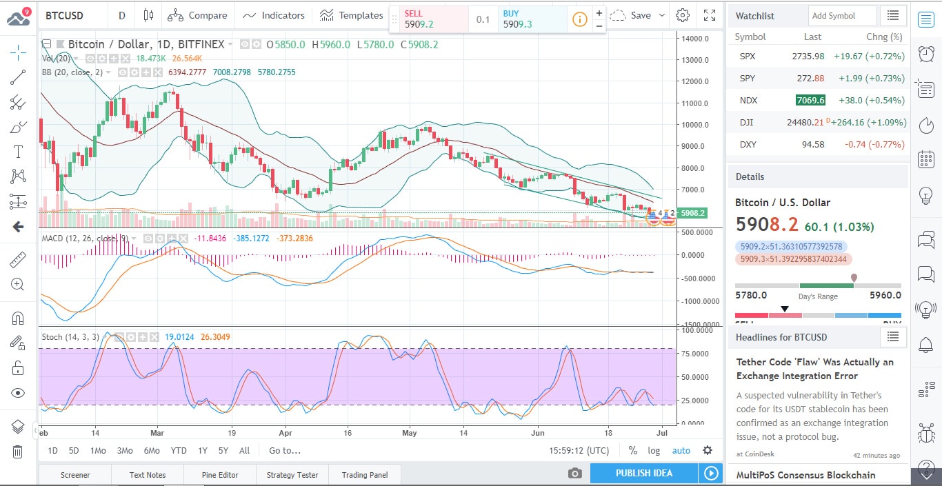Open the object tree layers icon

pyautogui.click(x=18, y=427)
